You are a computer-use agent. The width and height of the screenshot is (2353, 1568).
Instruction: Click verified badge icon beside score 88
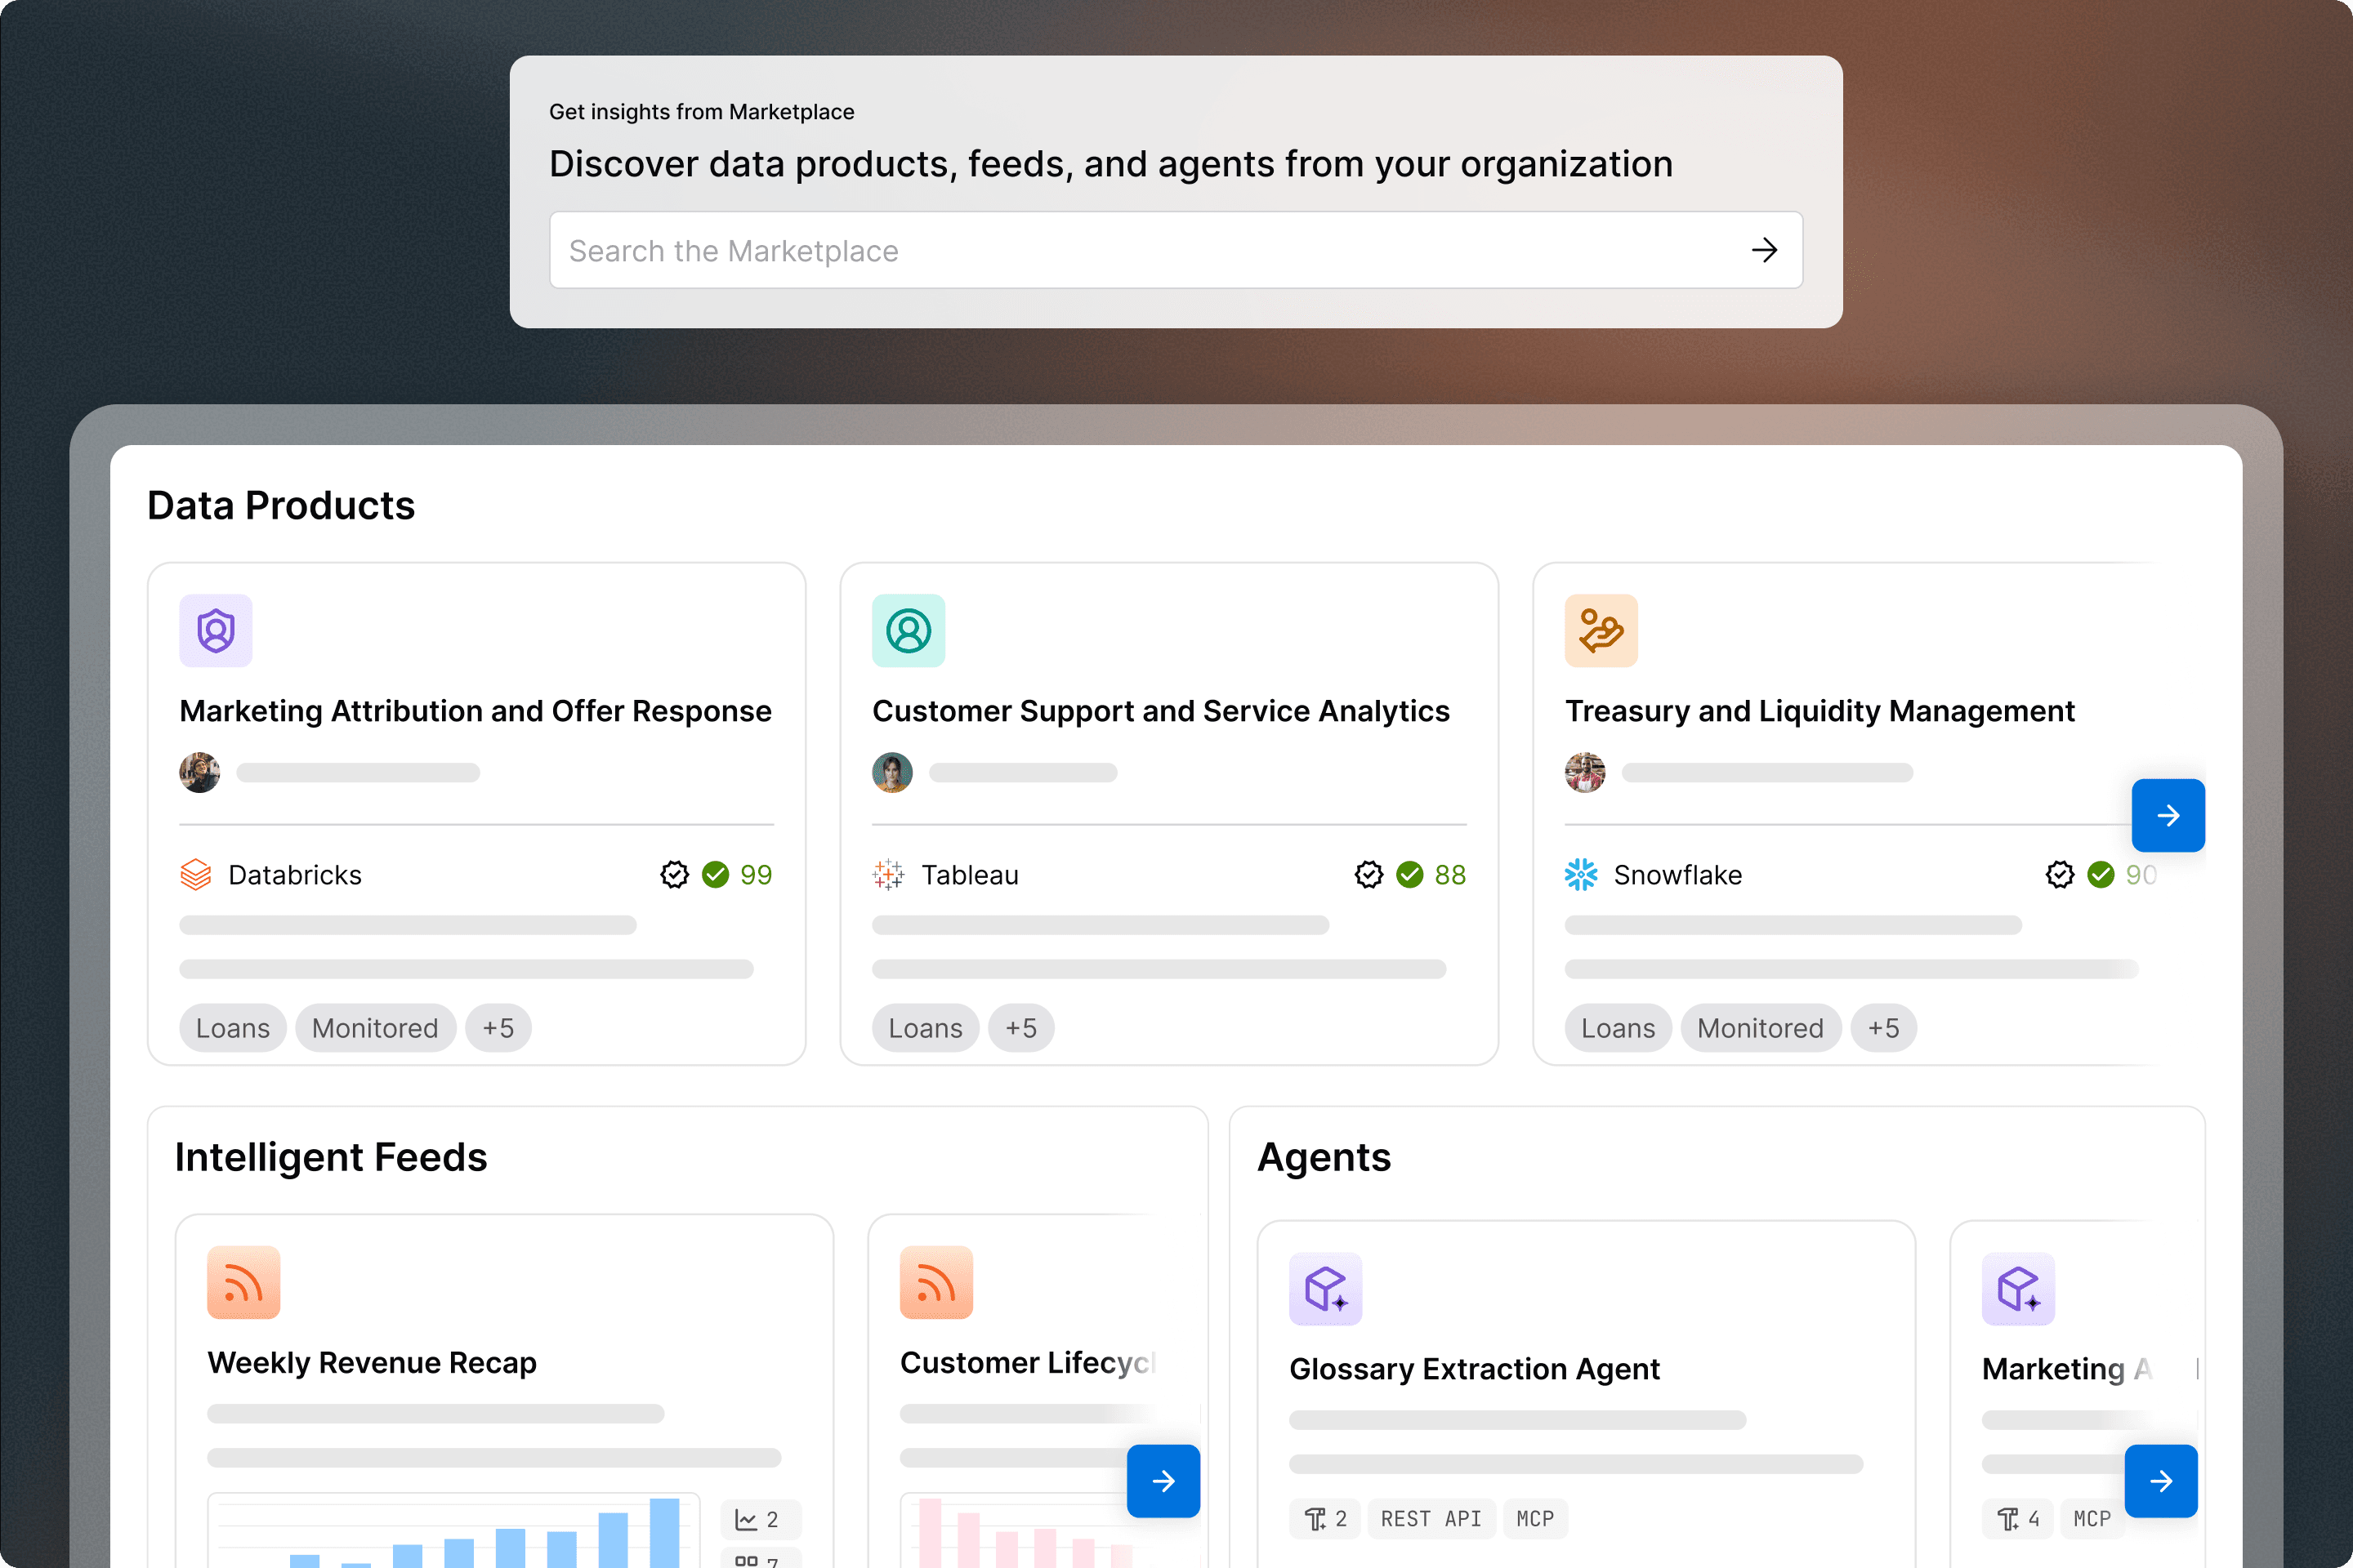[1368, 875]
